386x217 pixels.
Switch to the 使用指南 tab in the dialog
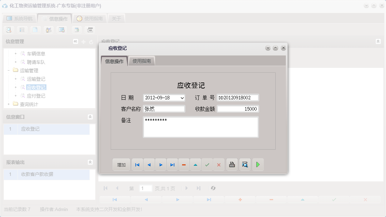(141, 61)
